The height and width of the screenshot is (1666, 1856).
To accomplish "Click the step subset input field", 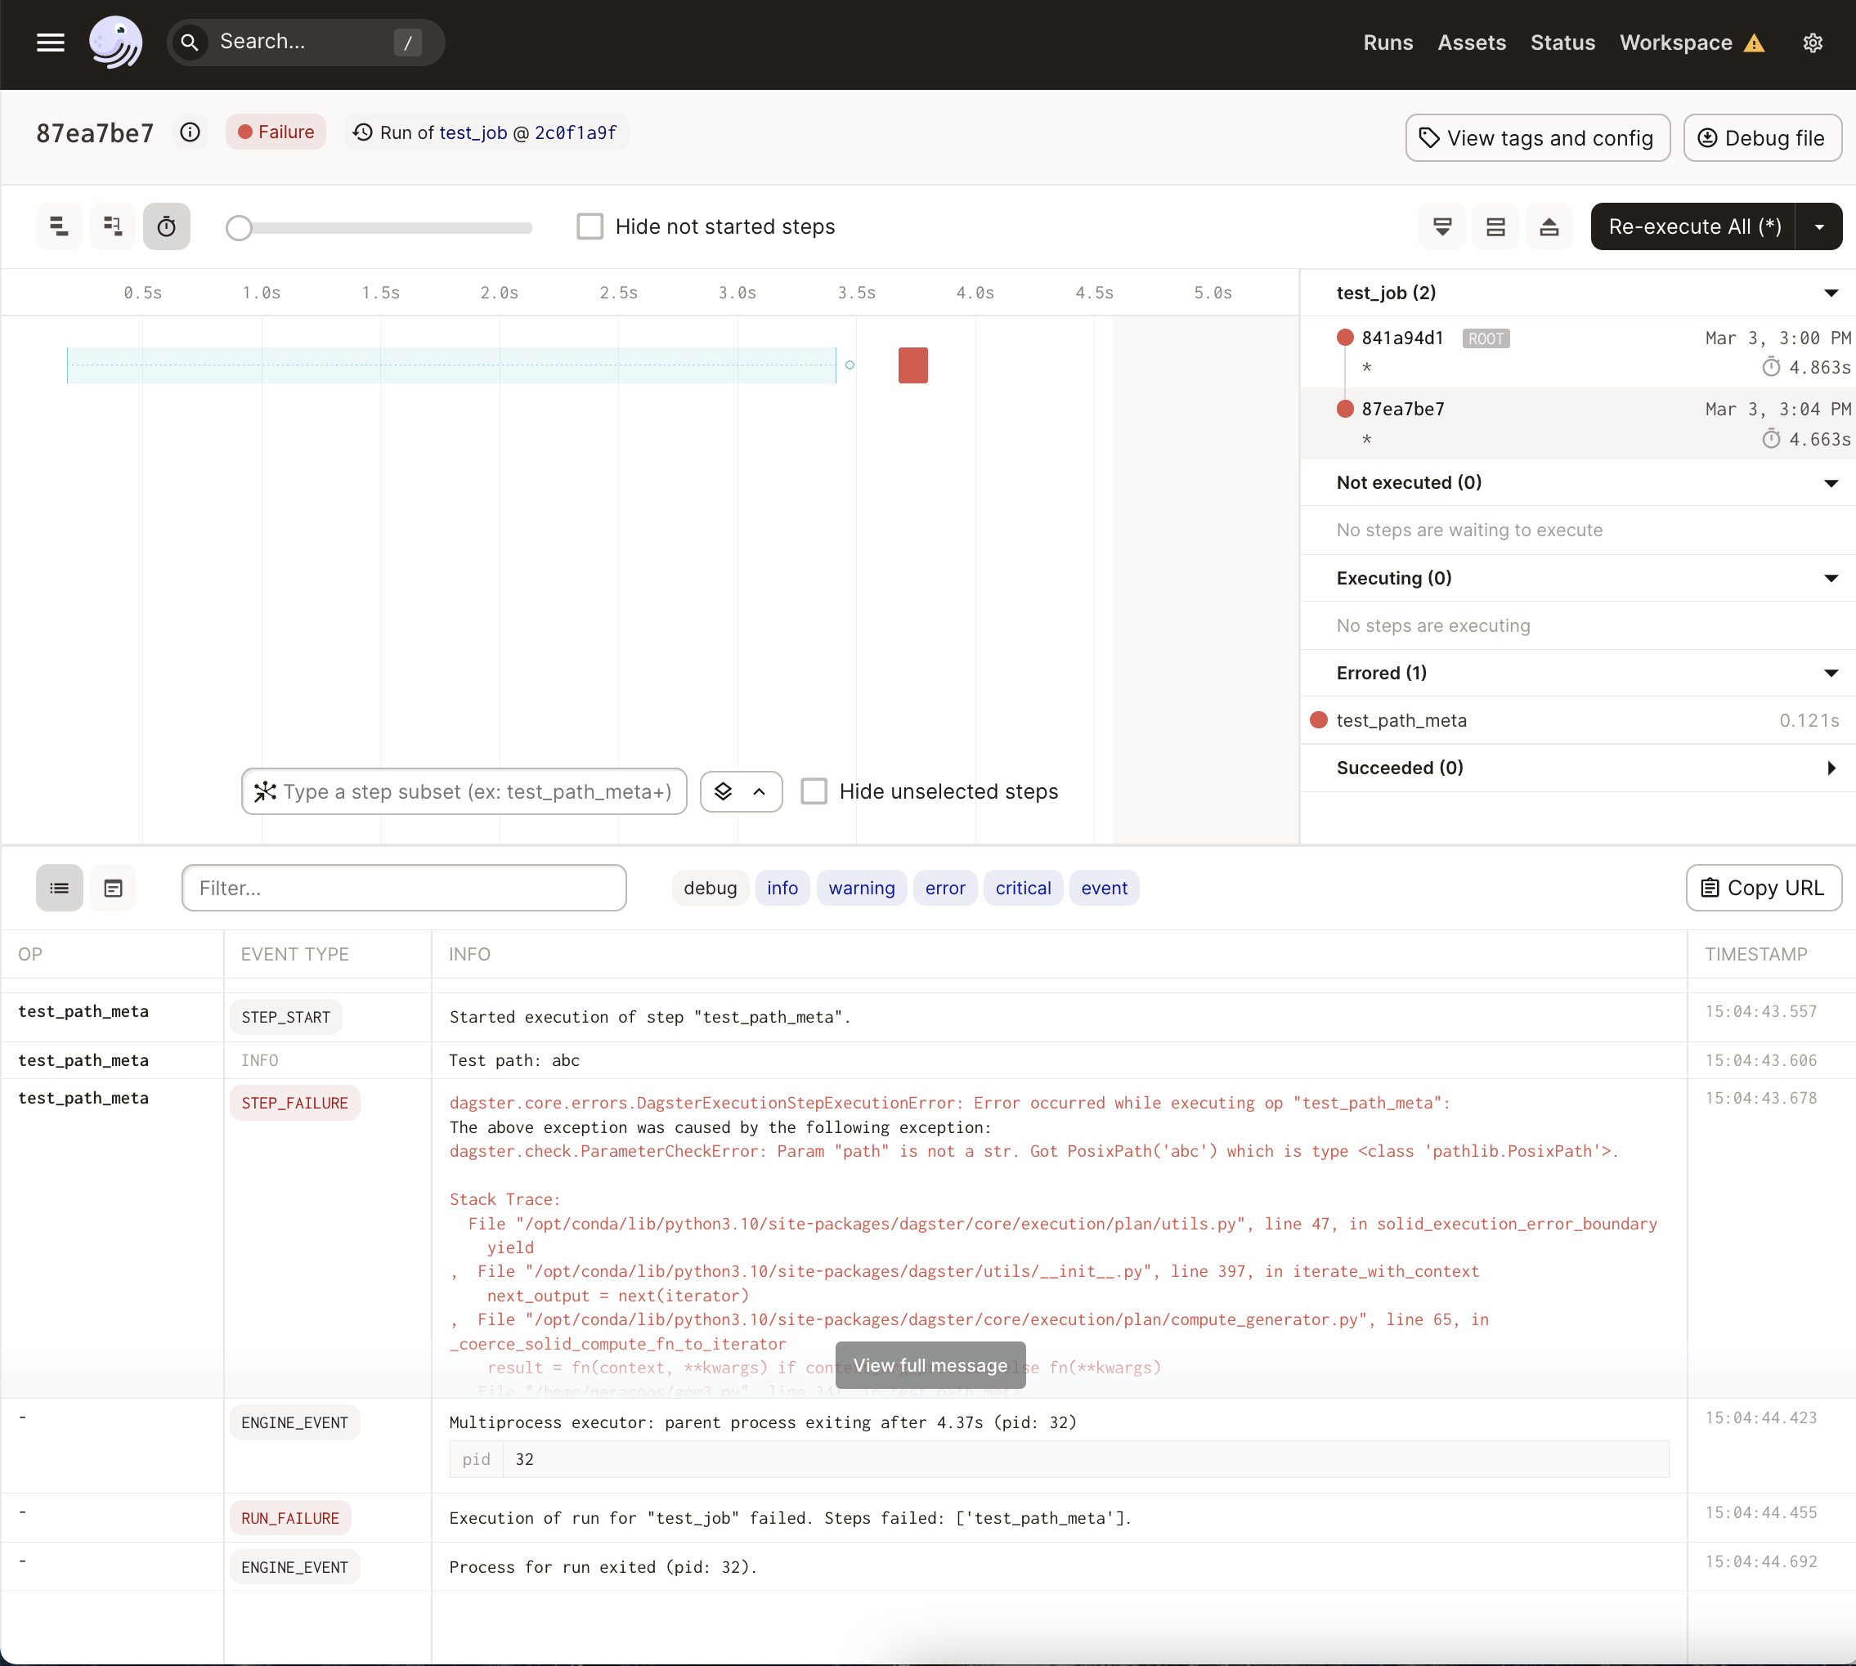I will [x=464, y=792].
